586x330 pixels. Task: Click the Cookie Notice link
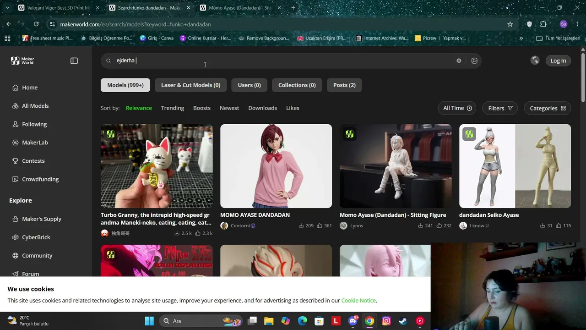(358, 301)
